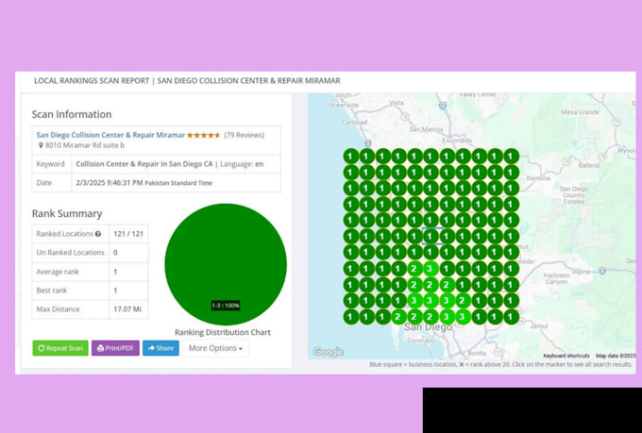Click the Vista map label
The width and height of the screenshot is (642, 433).
[397, 103]
